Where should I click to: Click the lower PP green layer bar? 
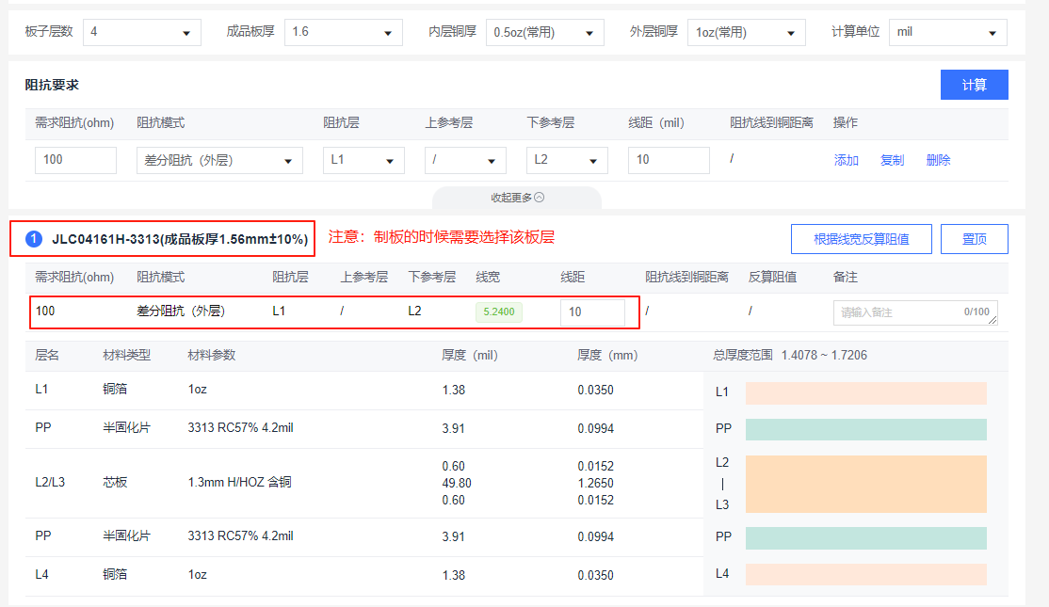[x=865, y=538]
